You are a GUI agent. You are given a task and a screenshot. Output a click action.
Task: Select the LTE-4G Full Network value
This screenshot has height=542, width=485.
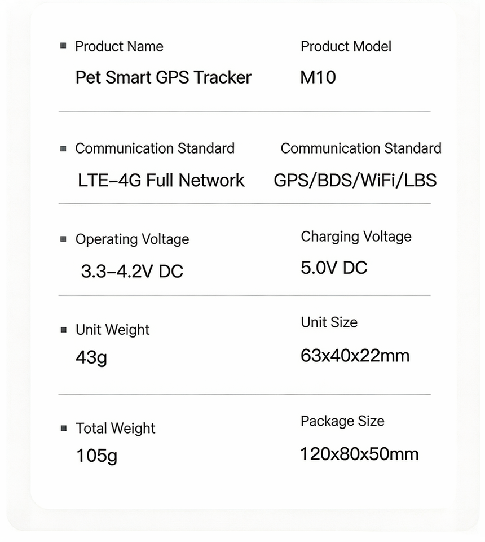click(x=161, y=180)
